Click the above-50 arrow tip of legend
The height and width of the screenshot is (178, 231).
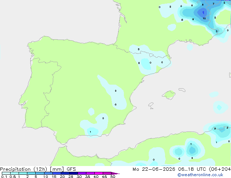pyautogui.click(x=115, y=173)
